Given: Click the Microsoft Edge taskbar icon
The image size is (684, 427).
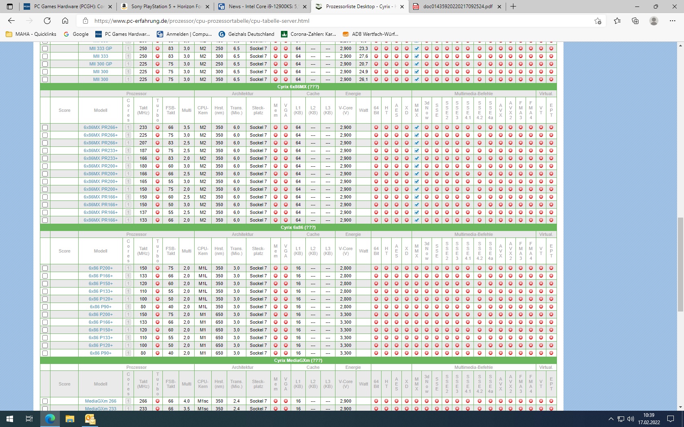Looking at the screenshot, I should 50,419.
